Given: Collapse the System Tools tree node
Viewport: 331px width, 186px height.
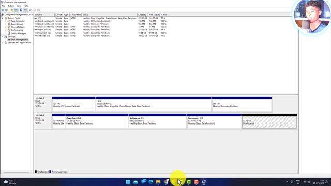Looking at the screenshot, I should [3, 18].
